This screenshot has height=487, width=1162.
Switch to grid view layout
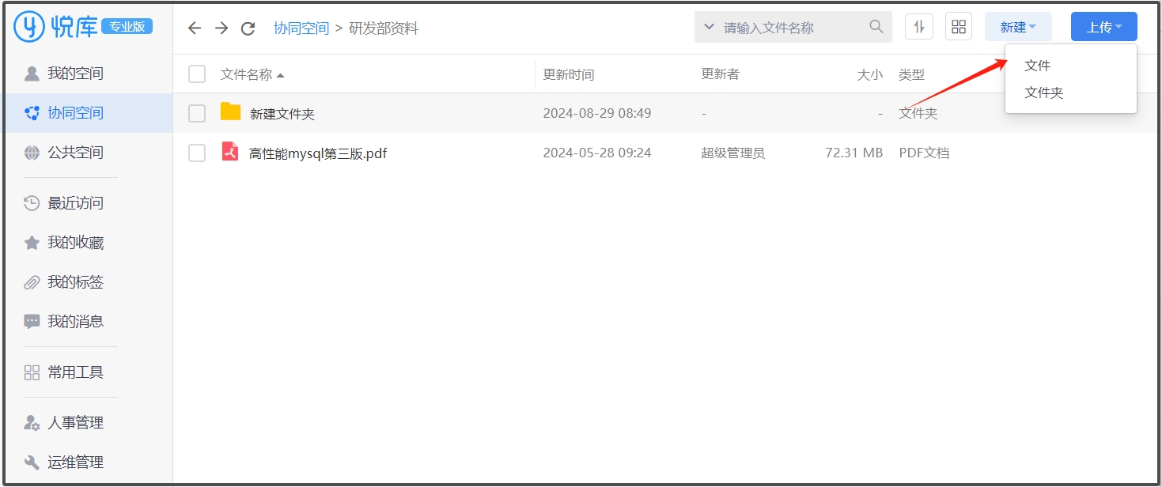coord(959,27)
